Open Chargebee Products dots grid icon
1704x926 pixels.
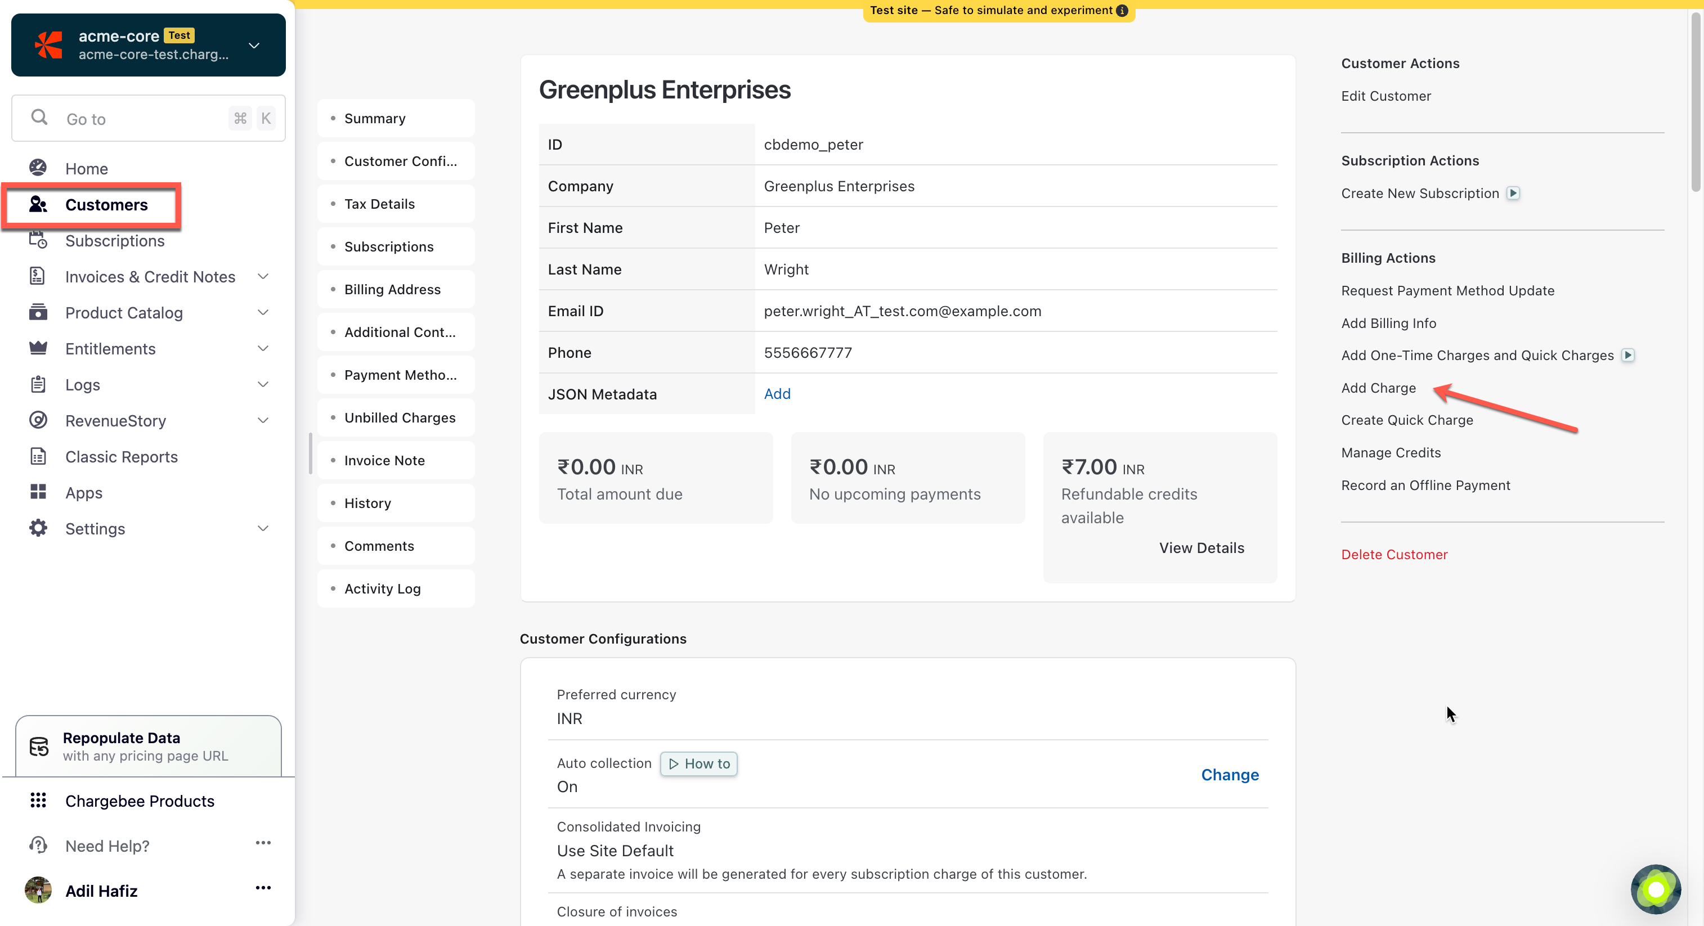click(38, 801)
